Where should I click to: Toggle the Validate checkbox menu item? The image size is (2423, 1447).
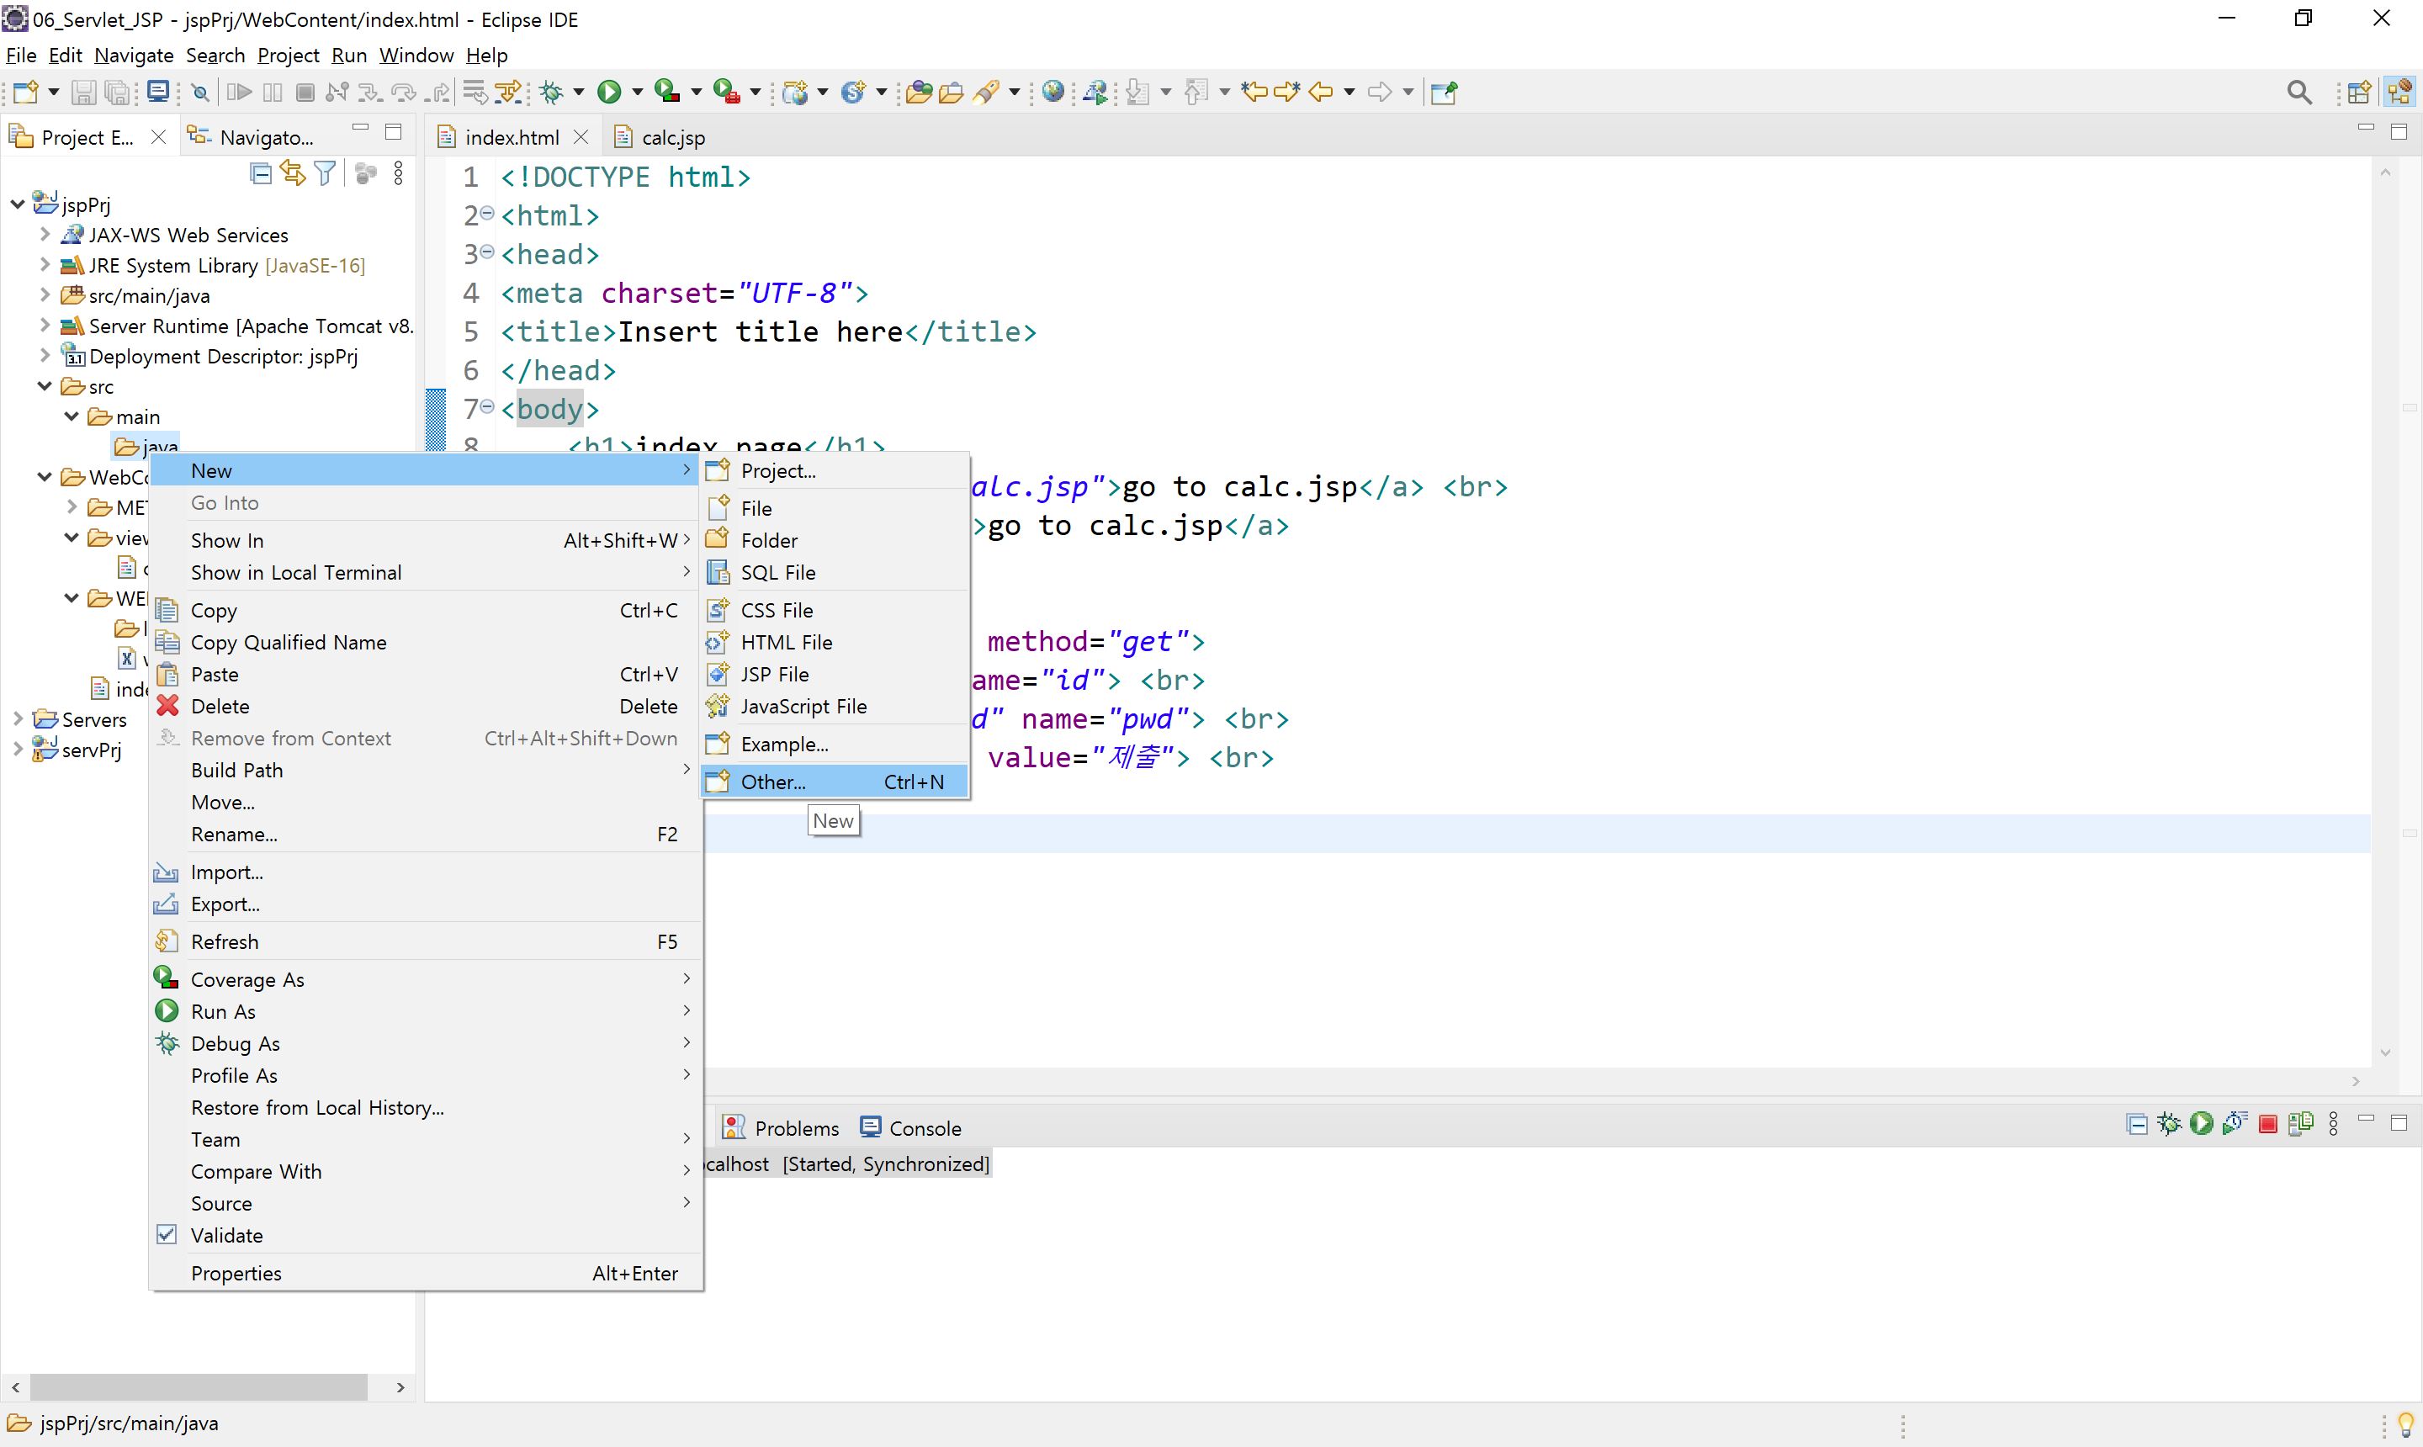point(226,1235)
